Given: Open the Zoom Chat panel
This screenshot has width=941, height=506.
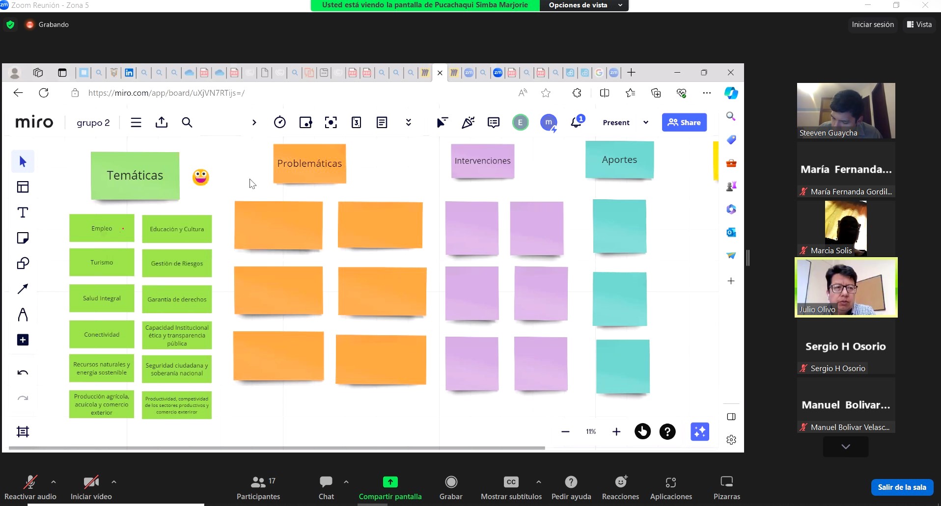Looking at the screenshot, I should click(x=326, y=487).
